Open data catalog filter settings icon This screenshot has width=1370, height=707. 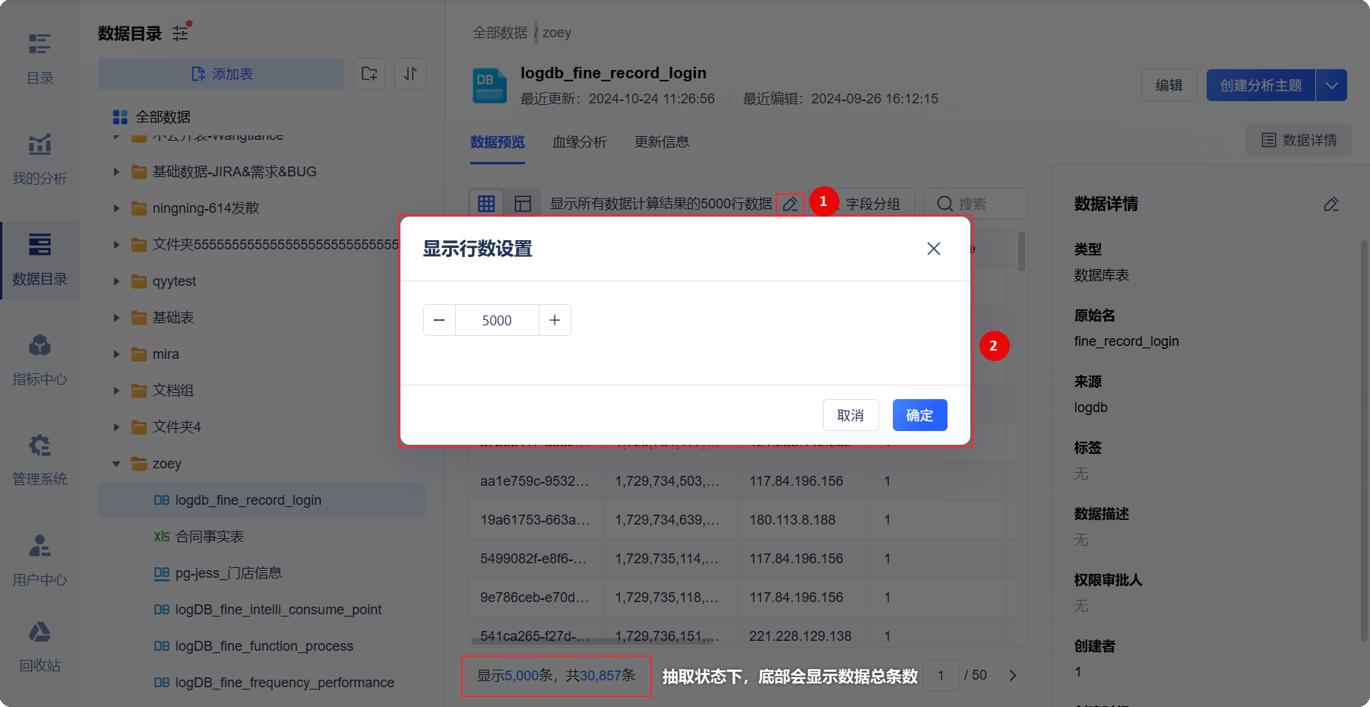[181, 33]
